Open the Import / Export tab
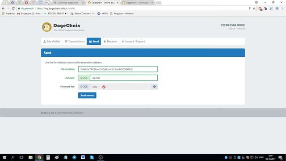The image size is (286, 161). [x=133, y=42]
